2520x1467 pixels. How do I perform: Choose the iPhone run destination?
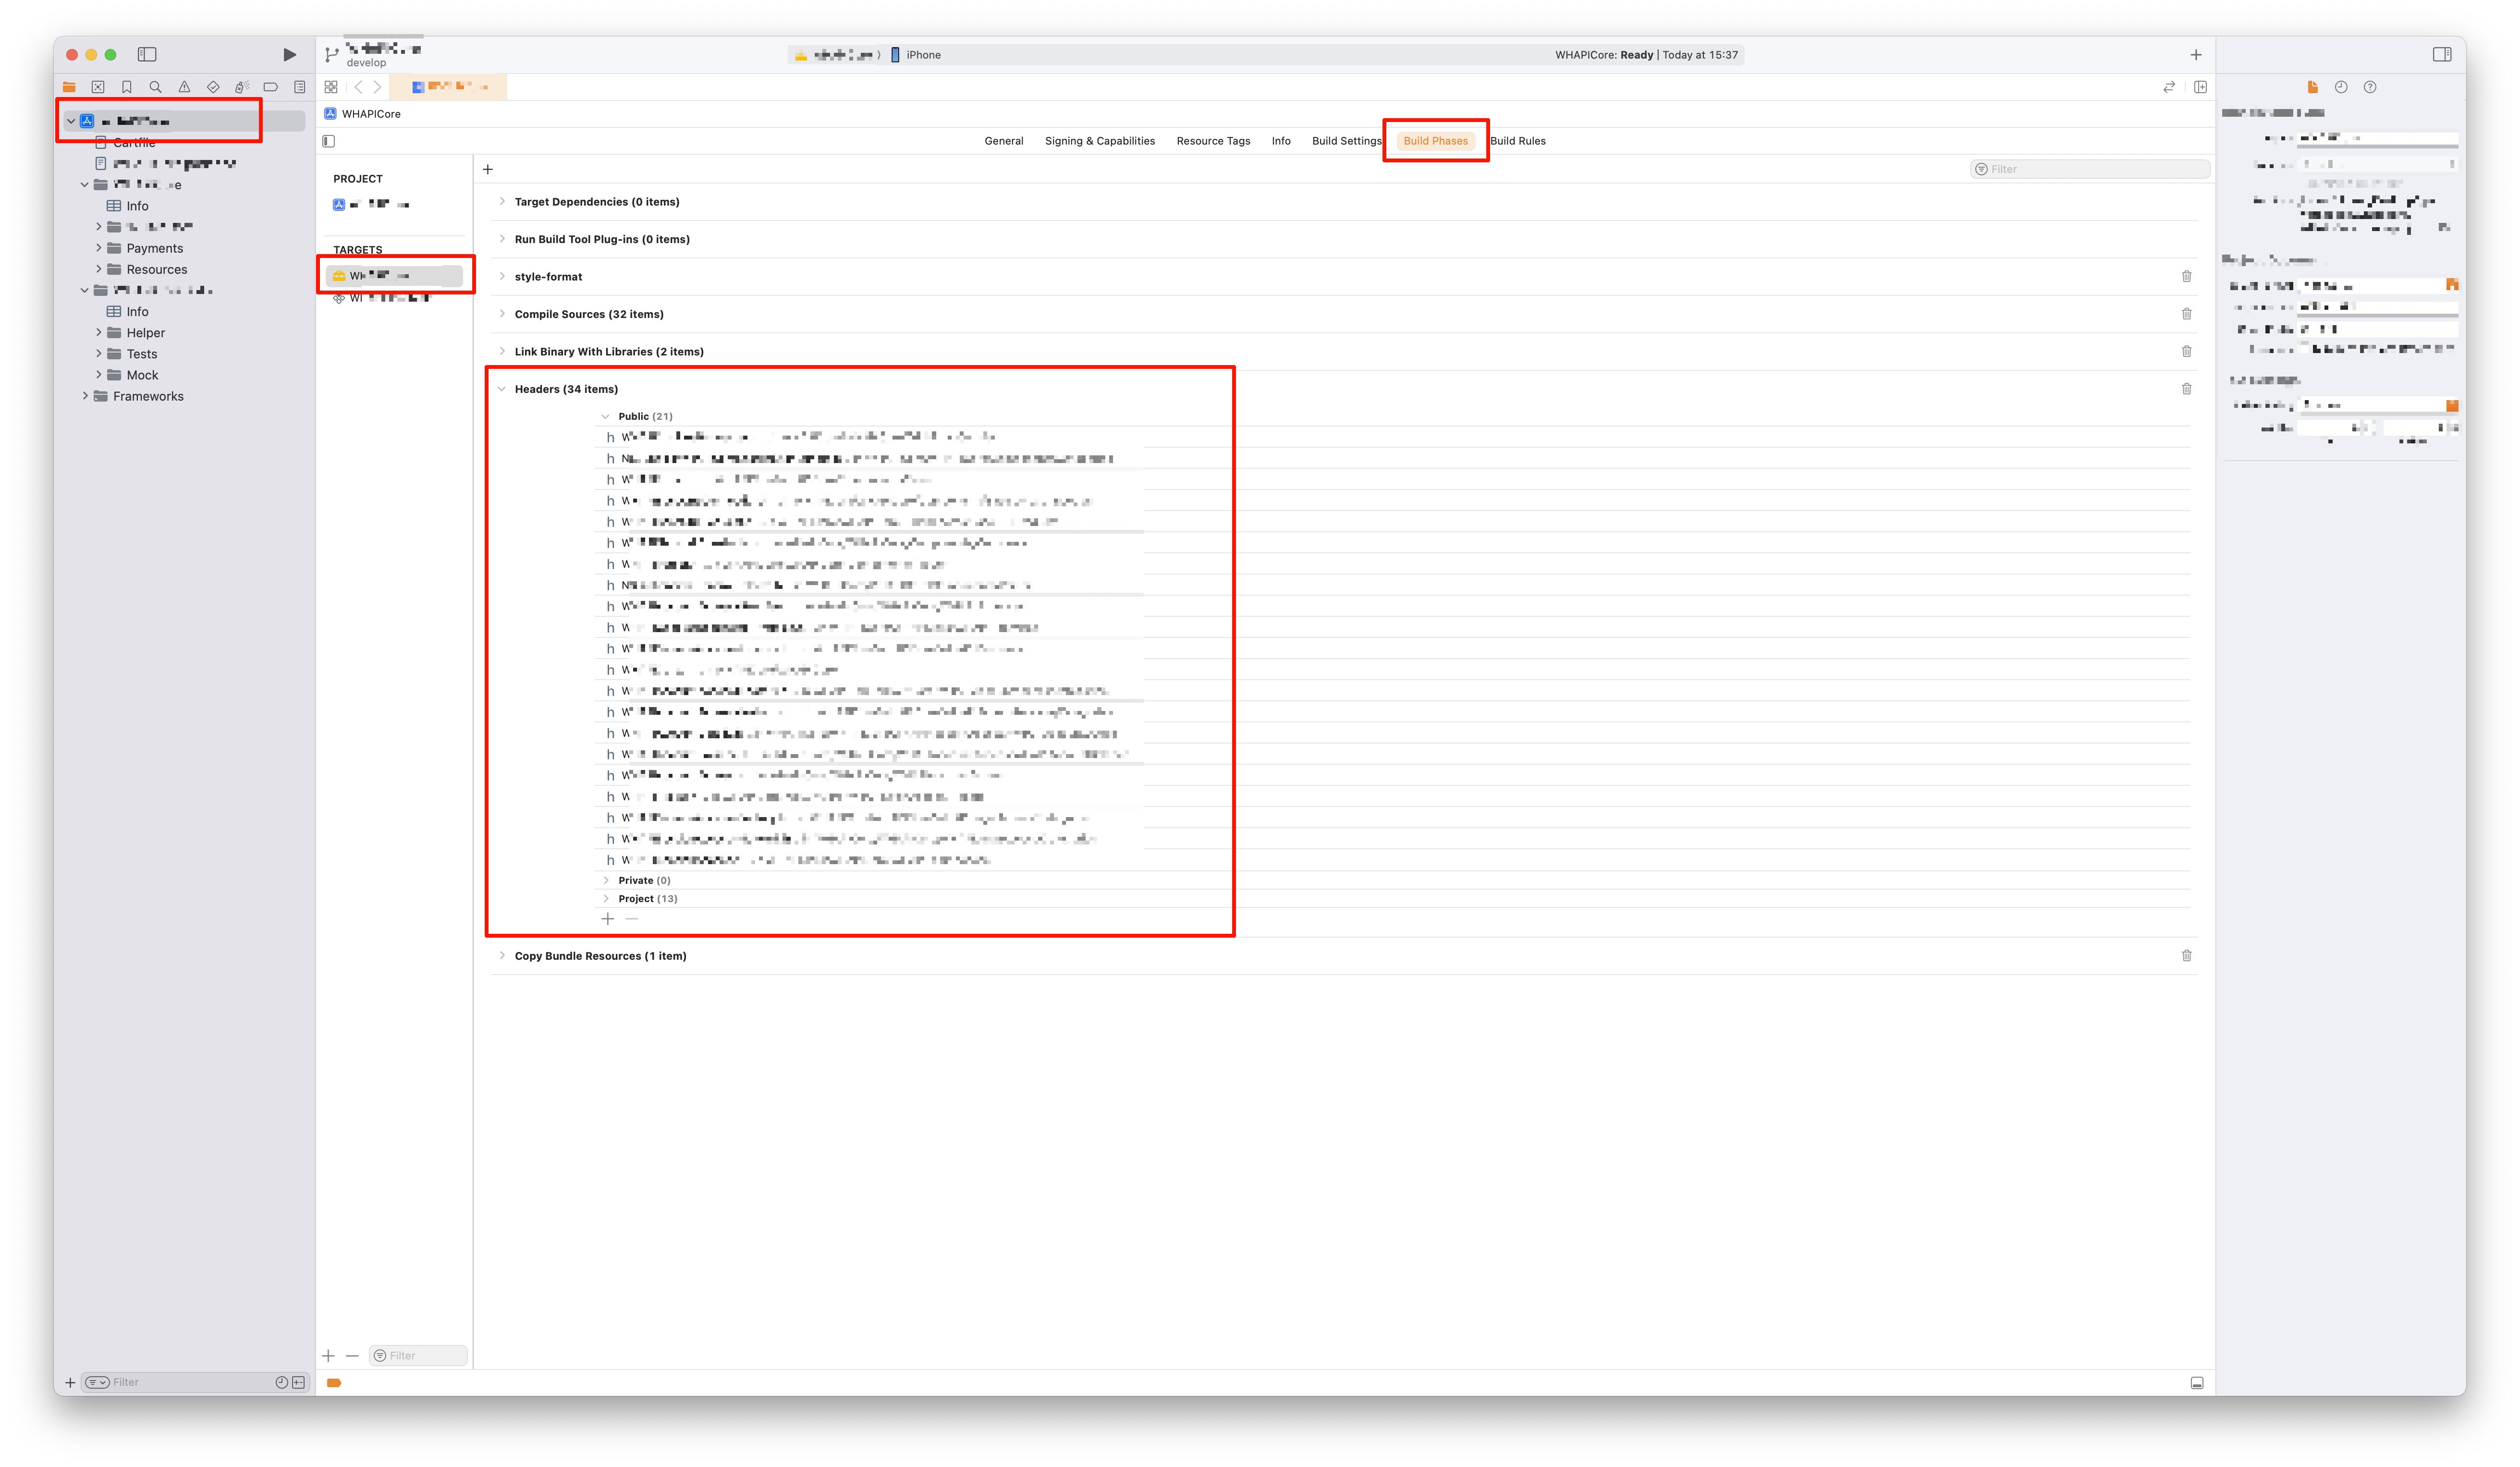(x=915, y=55)
